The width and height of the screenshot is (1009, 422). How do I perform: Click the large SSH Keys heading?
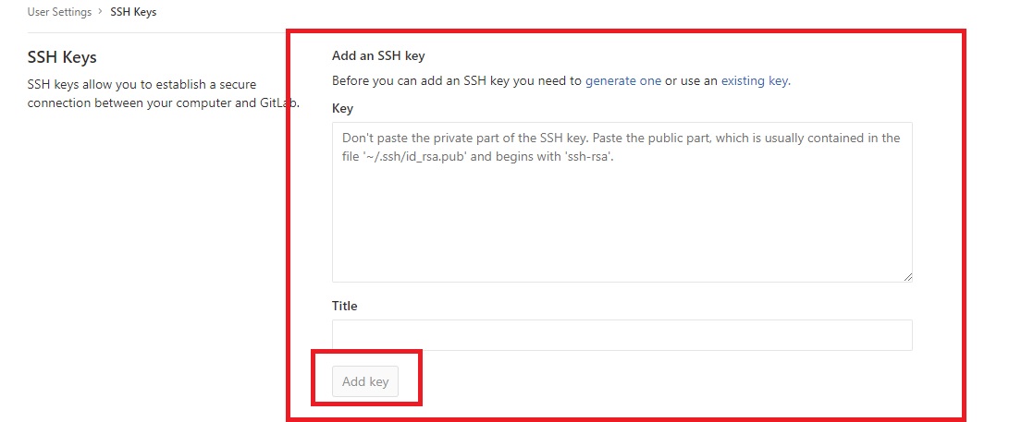click(x=62, y=58)
